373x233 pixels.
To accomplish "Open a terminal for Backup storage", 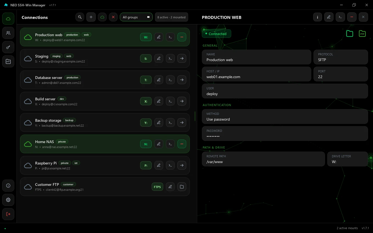I will [x=170, y=123].
